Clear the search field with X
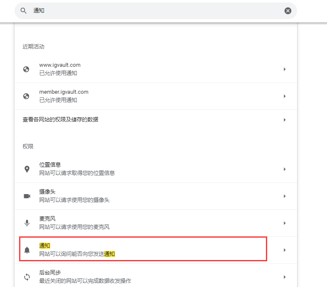327x287 pixels. (288, 11)
